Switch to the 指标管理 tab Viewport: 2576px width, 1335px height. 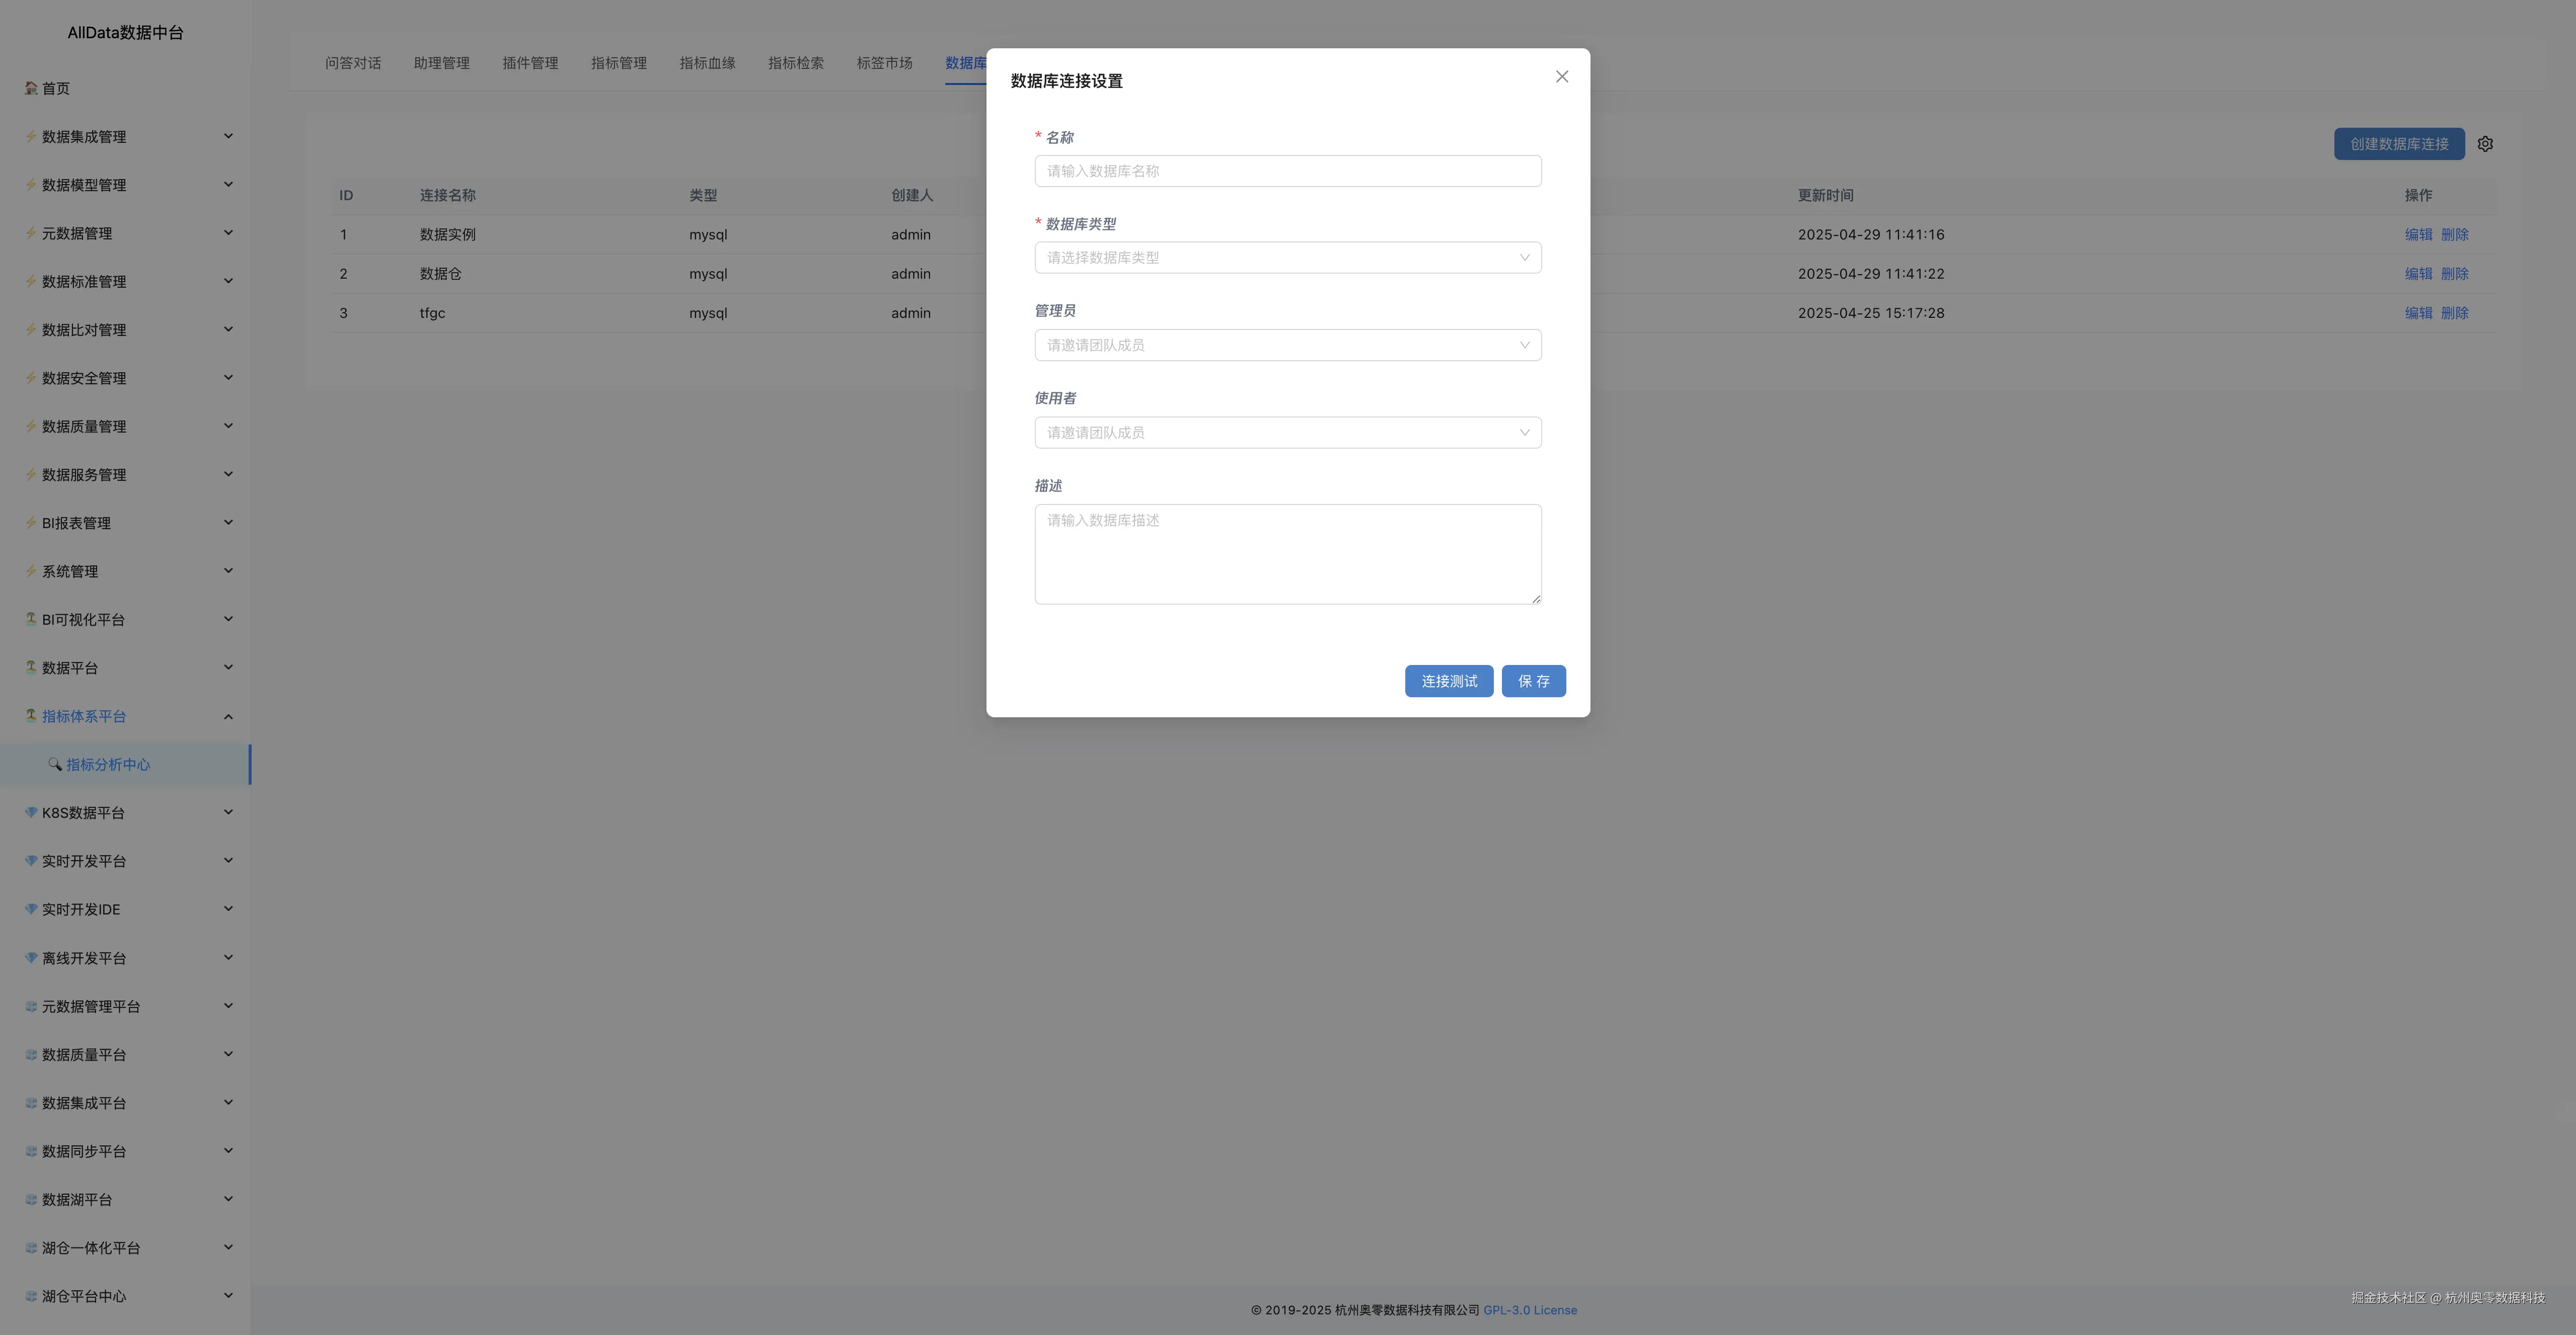tap(618, 63)
